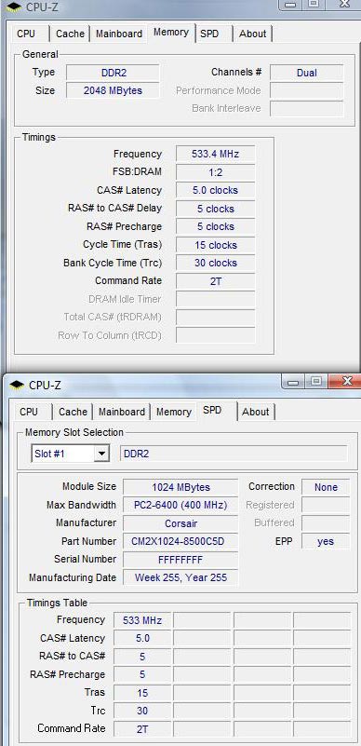Click the Timings Table Trc value 30
The height and width of the screenshot is (746, 361).
point(142,711)
